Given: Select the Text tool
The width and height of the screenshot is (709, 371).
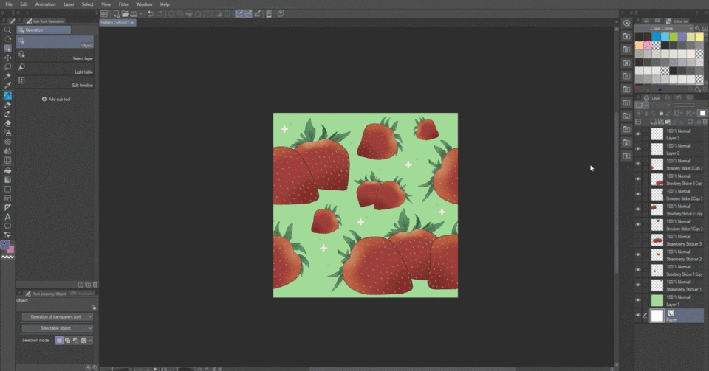Looking at the screenshot, I should coord(7,217).
